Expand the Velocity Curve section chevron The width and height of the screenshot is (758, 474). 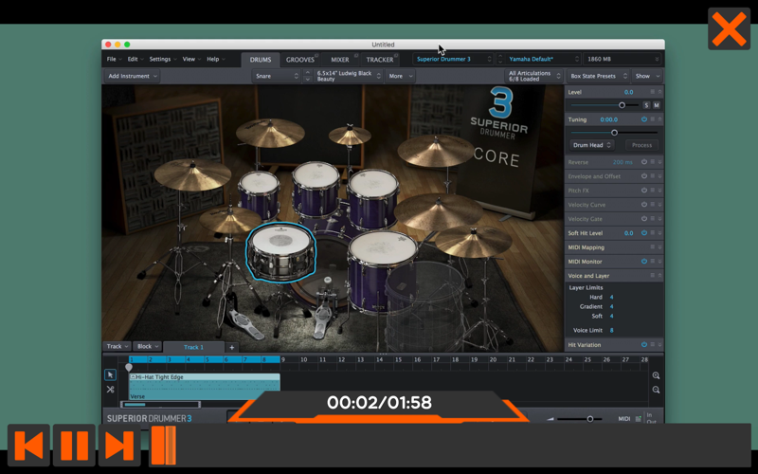tap(659, 205)
